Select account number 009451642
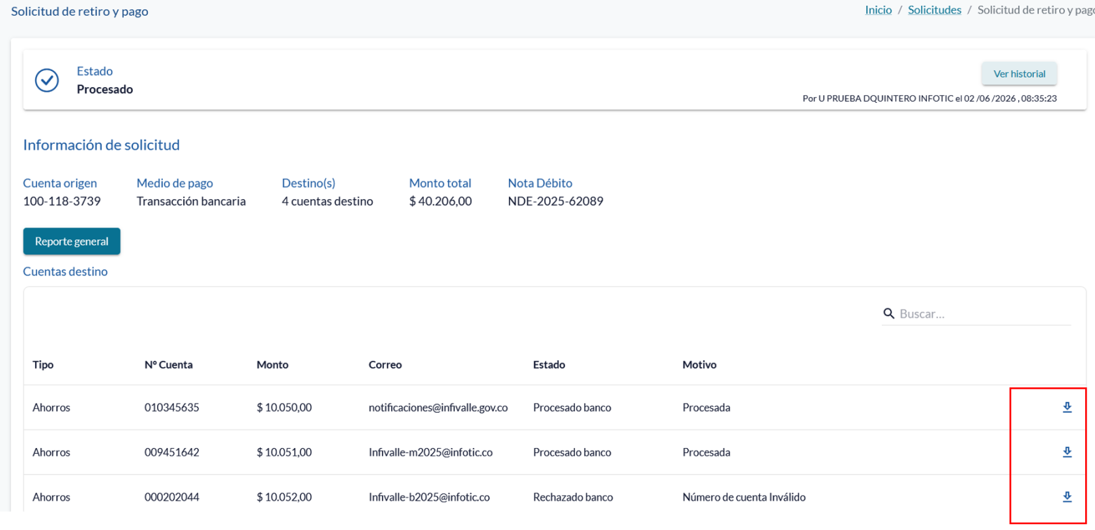Screen dimensions: 1095x530 (172, 453)
